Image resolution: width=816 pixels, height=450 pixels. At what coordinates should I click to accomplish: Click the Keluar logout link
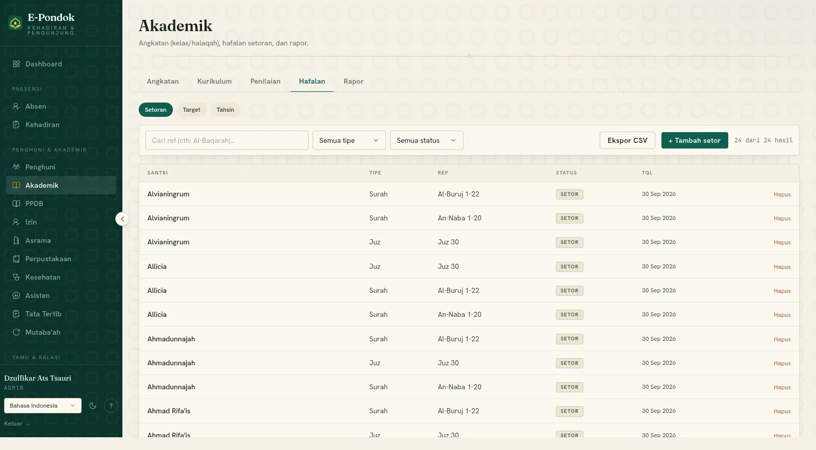pyautogui.click(x=17, y=423)
